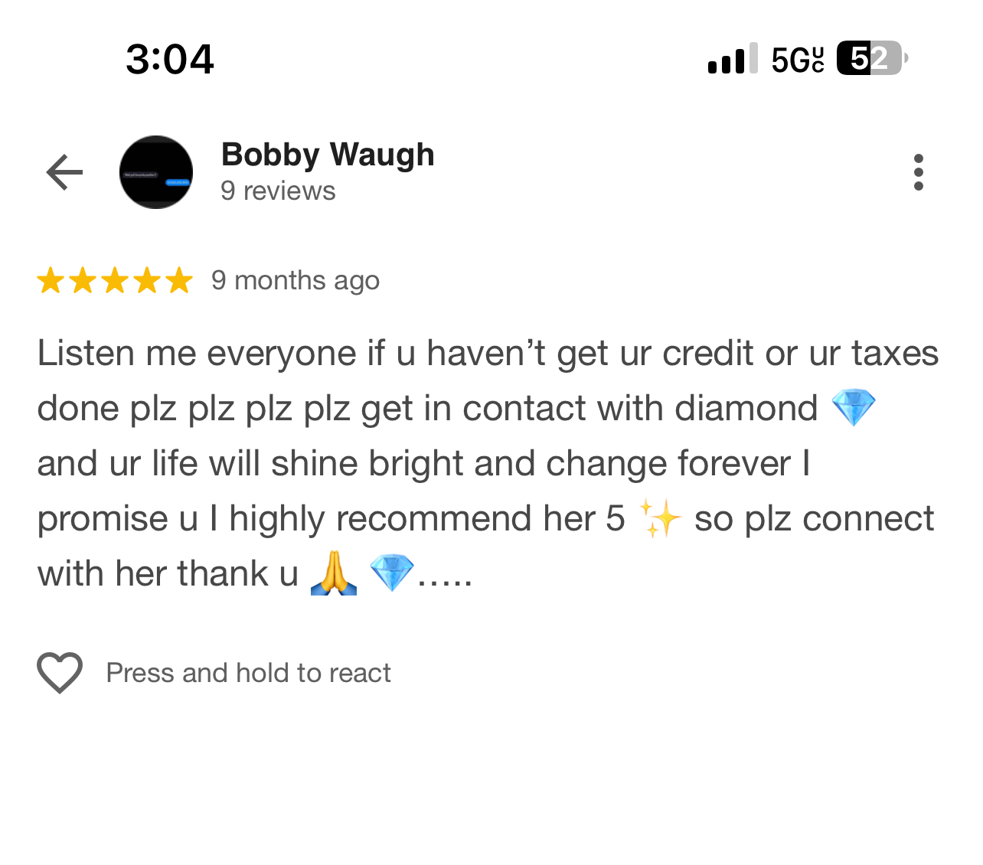This screenshot has height=865, width=983.
Task: Open the three-dot more options menu
Action: click(x=918, y=172)
